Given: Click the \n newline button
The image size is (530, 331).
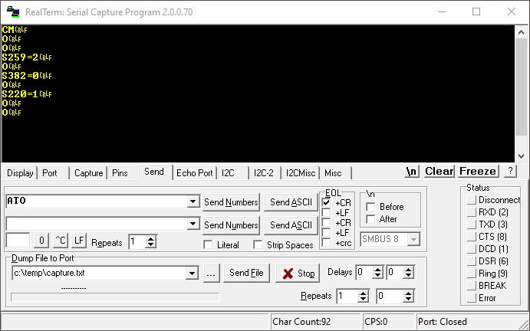Looking at the screenshot, I should 413,171.
